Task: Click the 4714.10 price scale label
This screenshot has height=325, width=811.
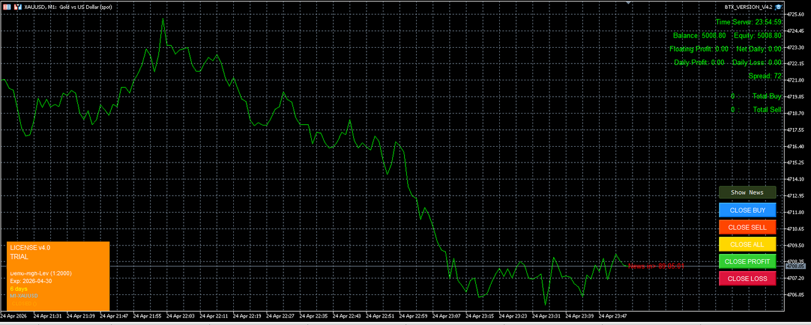Action: click(x=795, y=179)
